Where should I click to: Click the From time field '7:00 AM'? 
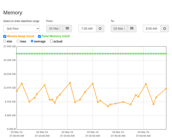[87, 28]
